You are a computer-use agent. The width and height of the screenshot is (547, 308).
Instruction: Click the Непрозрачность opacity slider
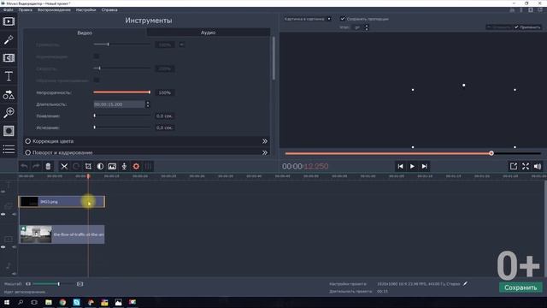coord(121,92)
